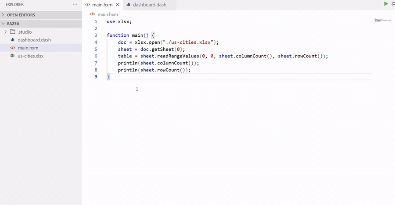This screenshot has width=395, height=205.
Task: Click the folder icon of .studio
Action: click(x=13, y=32)
